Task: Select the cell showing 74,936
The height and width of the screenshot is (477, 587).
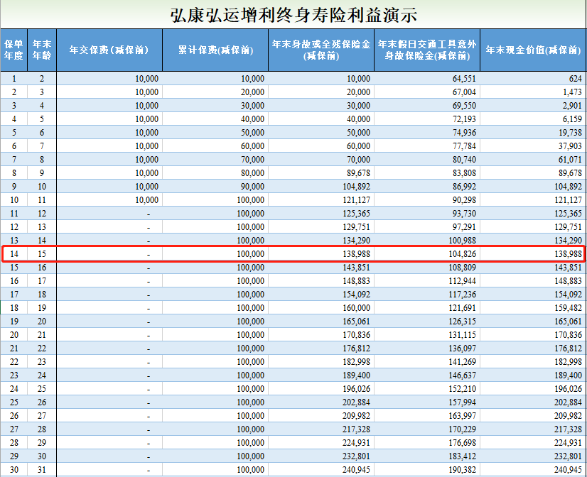Action: pos(427,132)
